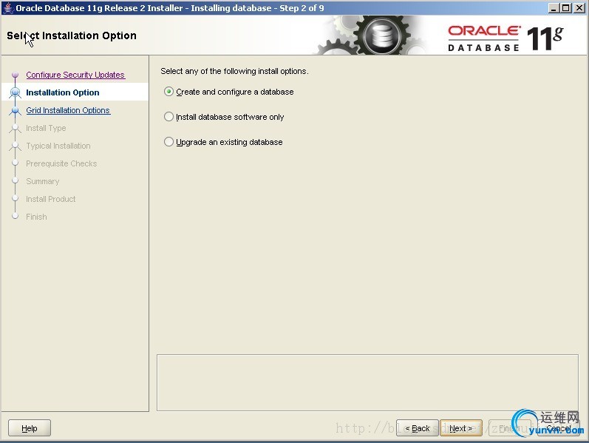Image resolution: width=589 pixels, height=443 pixels.
Task: Click the Configure Security Updates step bullet
Action: tap(15, 75)
